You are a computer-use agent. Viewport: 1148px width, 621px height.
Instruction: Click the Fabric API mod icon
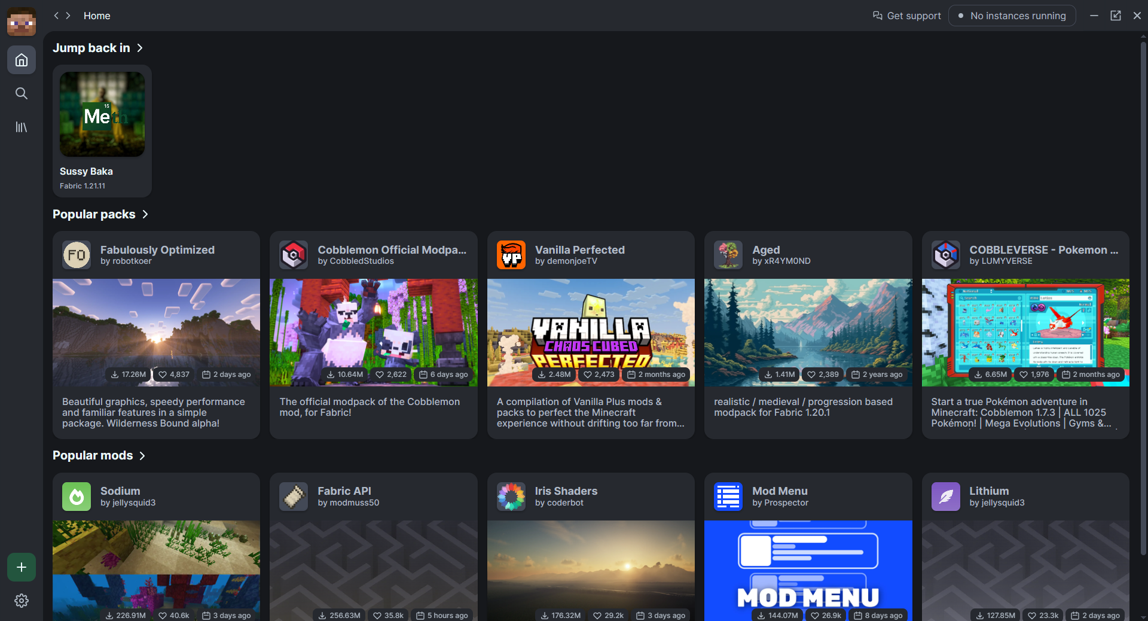294,497
